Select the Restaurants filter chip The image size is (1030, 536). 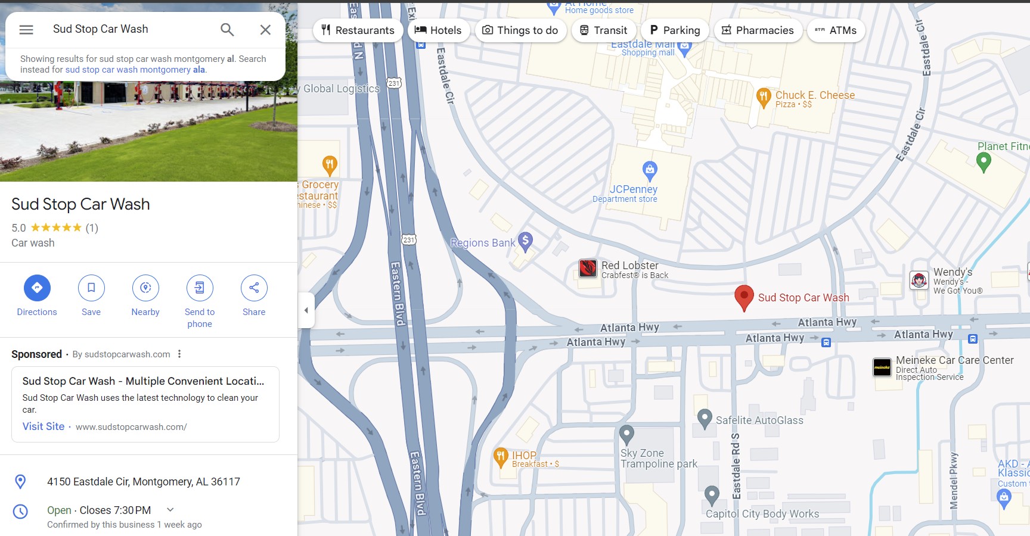click(358, 30)
